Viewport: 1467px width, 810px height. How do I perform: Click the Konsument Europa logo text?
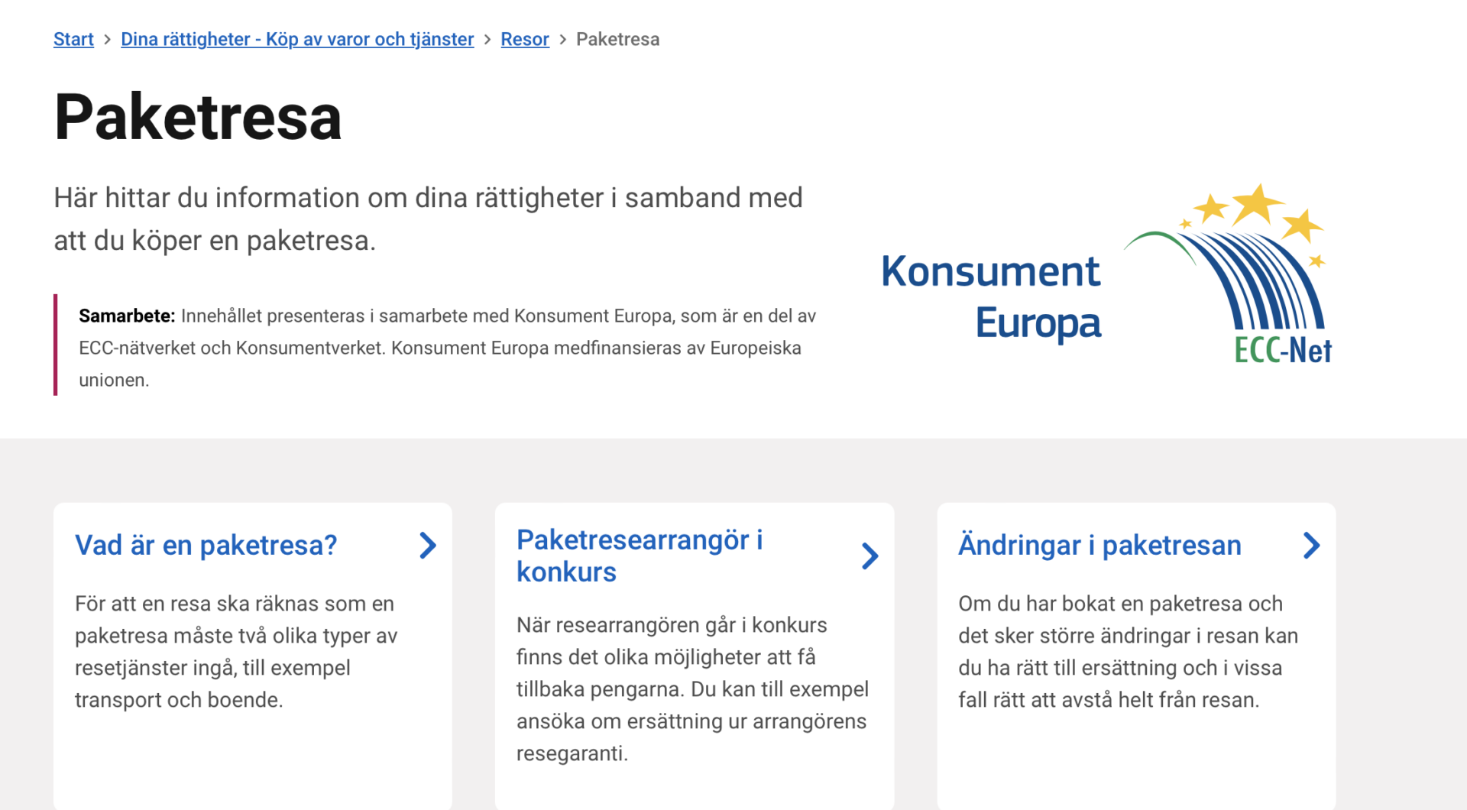(x=991, y=297)
